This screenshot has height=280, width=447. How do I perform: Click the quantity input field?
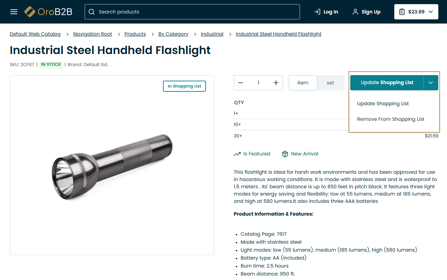[258, 83]
